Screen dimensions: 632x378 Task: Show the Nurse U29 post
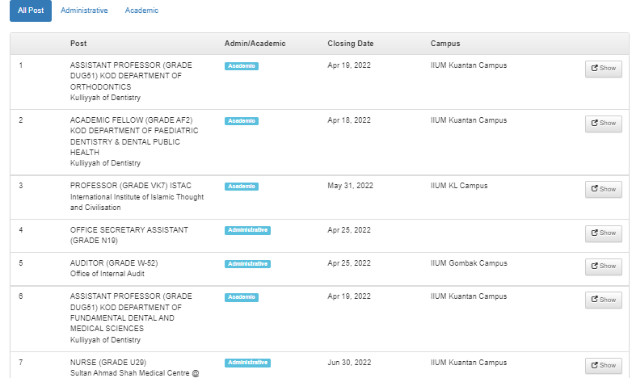click(604, 366)
